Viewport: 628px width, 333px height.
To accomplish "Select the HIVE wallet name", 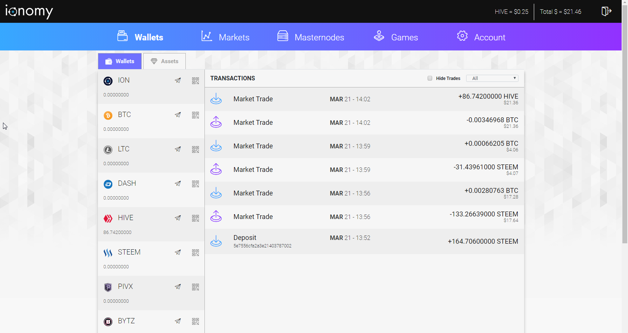I will point(126,218).
